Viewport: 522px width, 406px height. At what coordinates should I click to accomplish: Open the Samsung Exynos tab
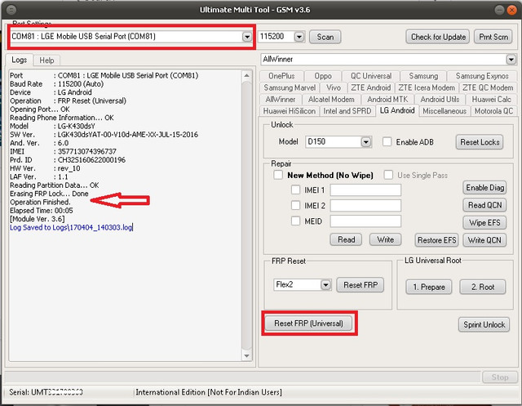click(x=482, y=76)
